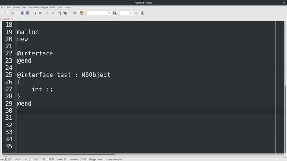This screenshot has height=161, width=287.
Task: Click line number 19 in the margin
Action: (9, 32)
